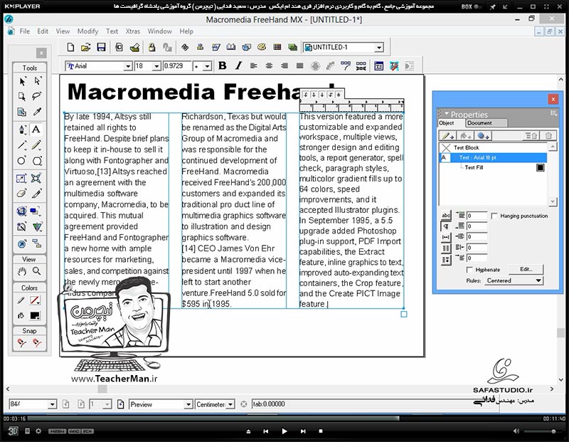
Task: Stop playback in KMPlayer
Action: tap(321, 431)
